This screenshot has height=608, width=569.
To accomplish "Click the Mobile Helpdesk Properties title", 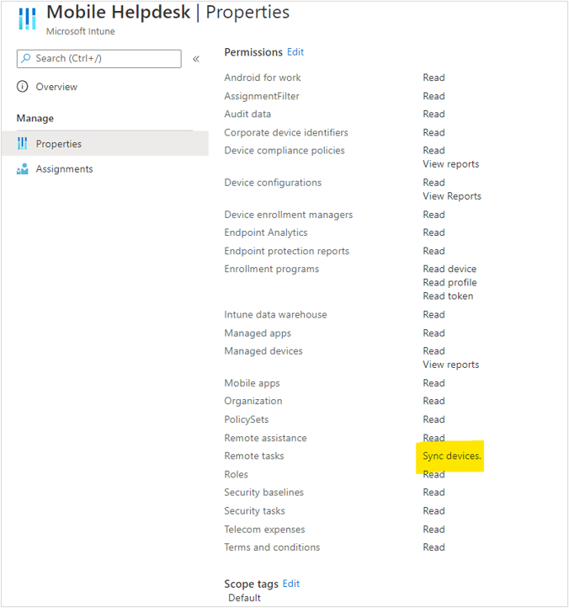I will tap(168, 13).
